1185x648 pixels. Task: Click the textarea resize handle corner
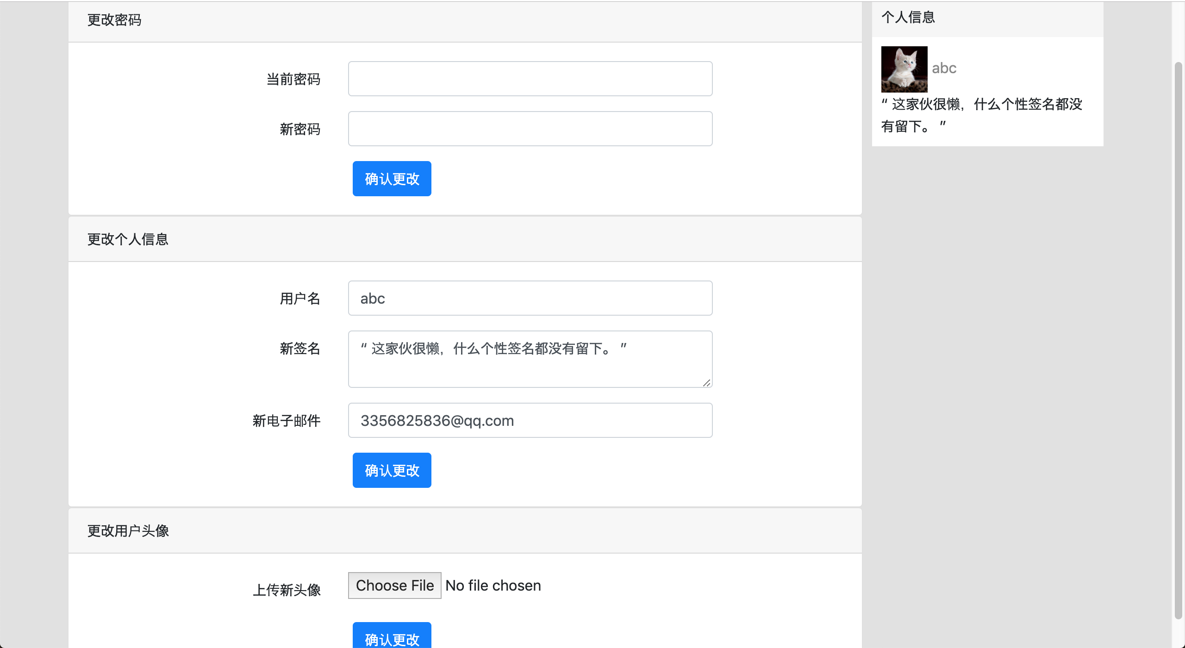coord(706,382)
